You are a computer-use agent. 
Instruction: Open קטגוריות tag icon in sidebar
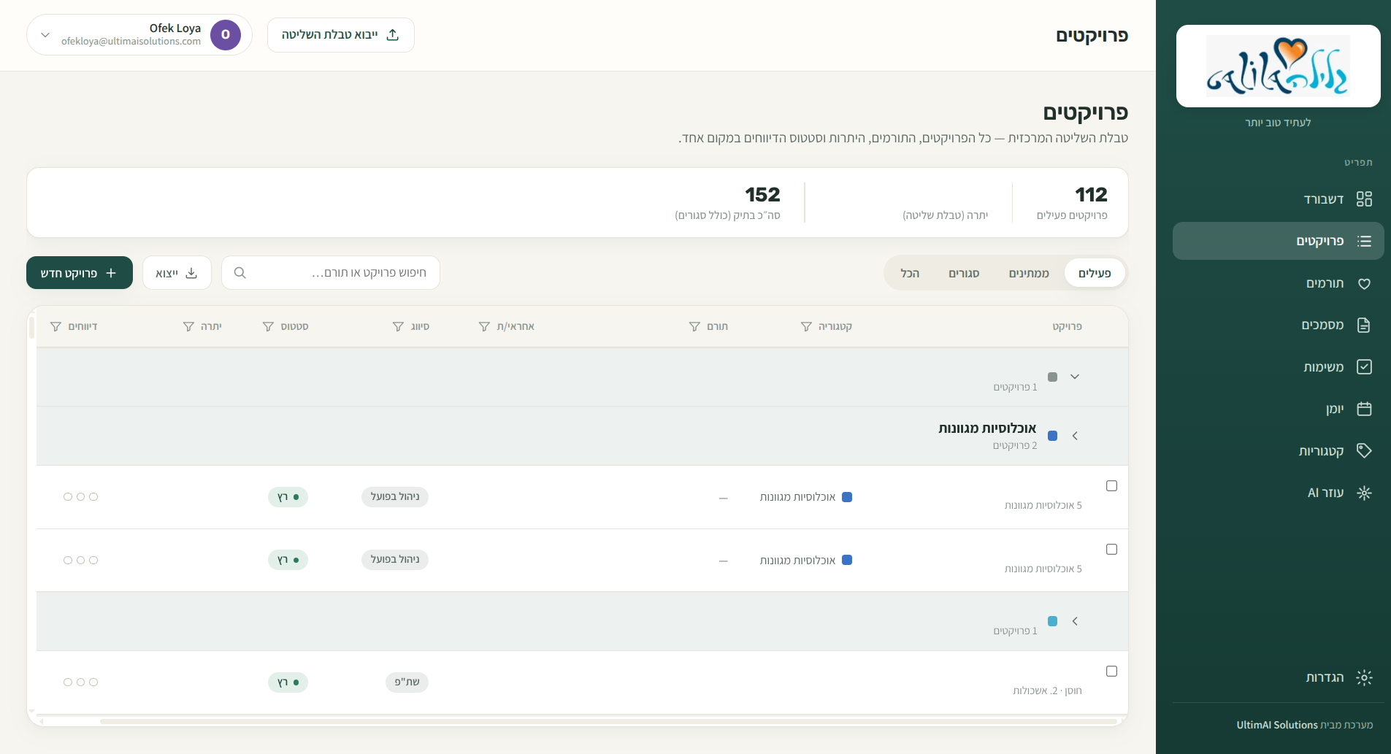pos(1364,451)
